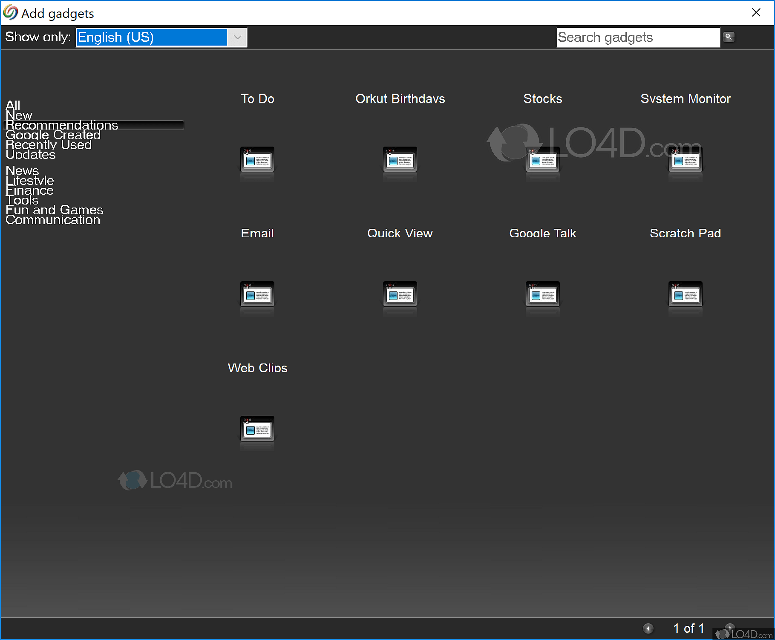This screenshot has width=775, height=640.
Task: Select the Updates category
Action: (31, 154)
